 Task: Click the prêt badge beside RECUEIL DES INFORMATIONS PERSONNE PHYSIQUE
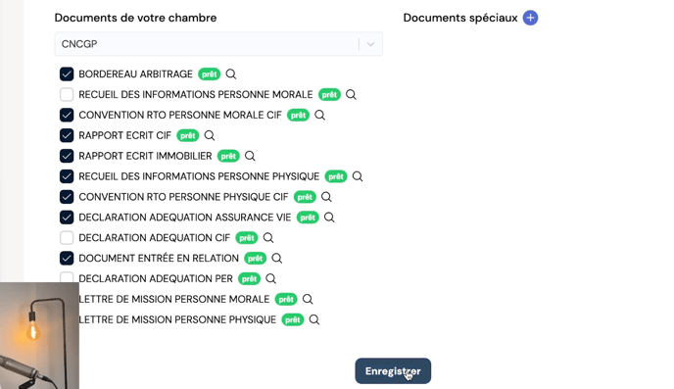pyautogui.click(x=336, y=176)
